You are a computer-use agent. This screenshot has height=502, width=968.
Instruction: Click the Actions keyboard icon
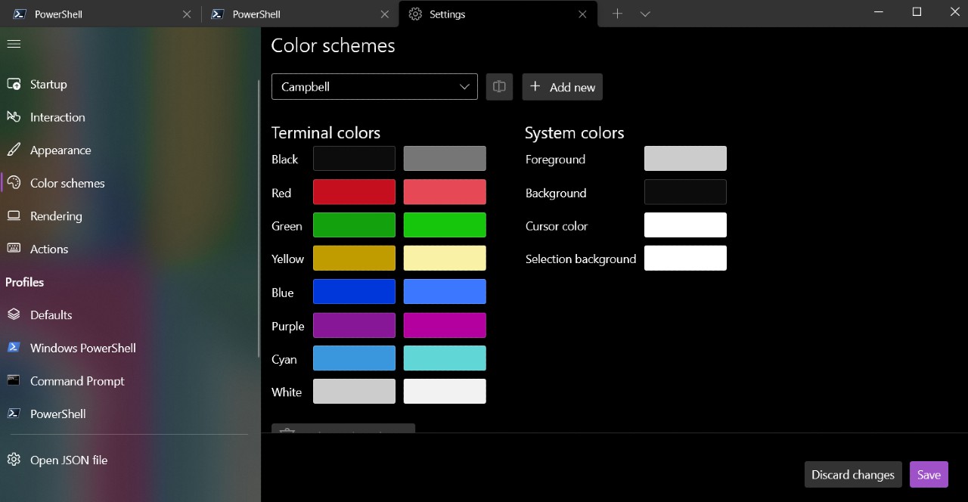[x=14, y=249]
